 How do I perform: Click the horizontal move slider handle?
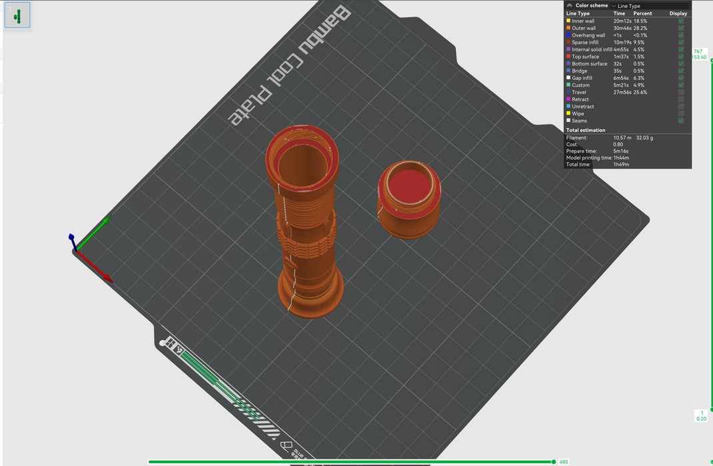pos(553,461)
